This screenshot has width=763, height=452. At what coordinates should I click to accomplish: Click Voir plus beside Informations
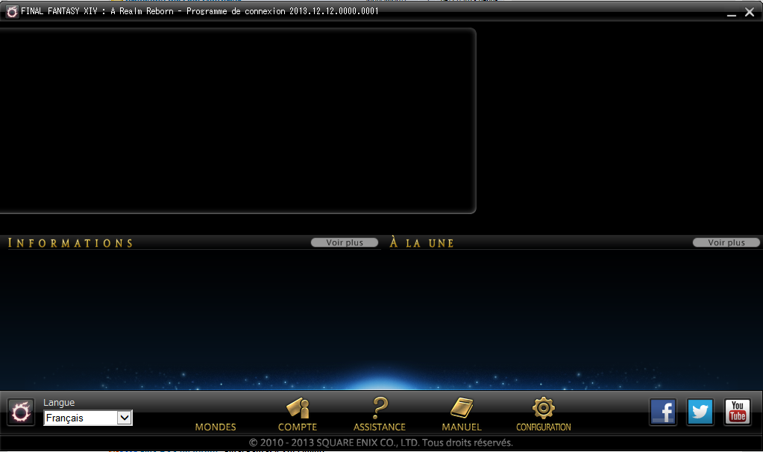(x=345, y=242)
